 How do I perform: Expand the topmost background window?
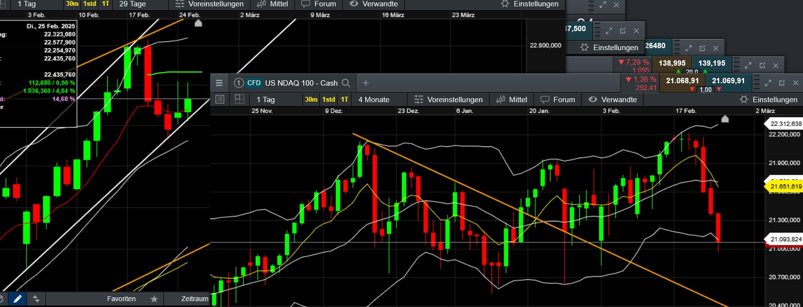click(x=603, y=5)
